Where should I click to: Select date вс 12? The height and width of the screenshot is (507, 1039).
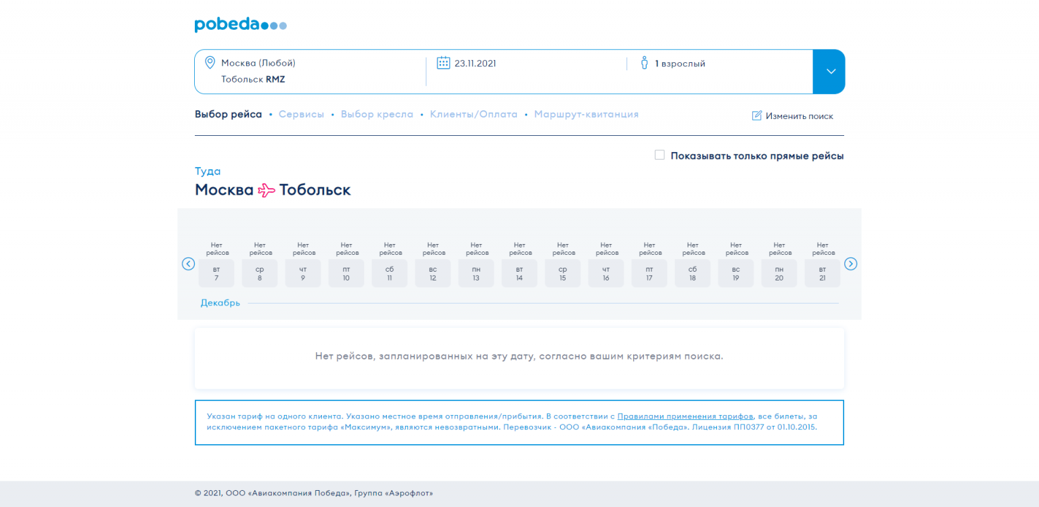coord(433,273)
